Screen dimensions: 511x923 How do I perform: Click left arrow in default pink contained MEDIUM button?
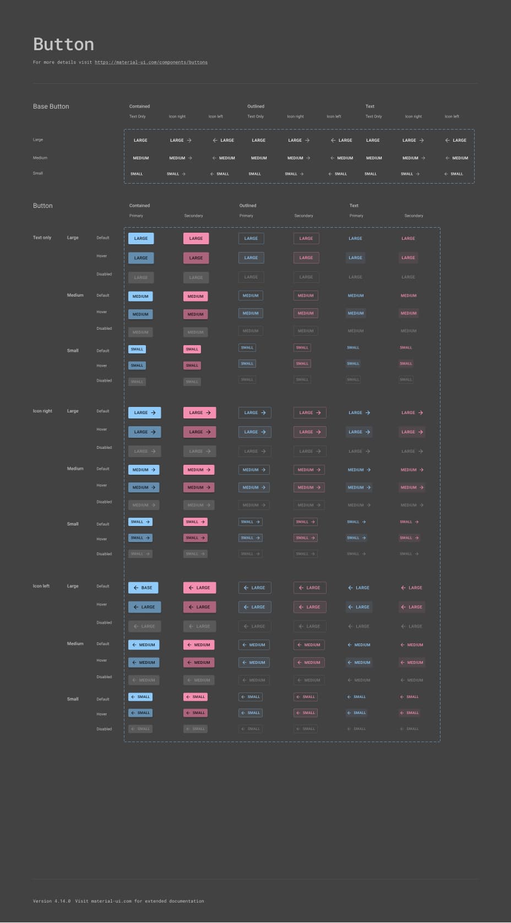pyautogui.click(x=189, y=645)
